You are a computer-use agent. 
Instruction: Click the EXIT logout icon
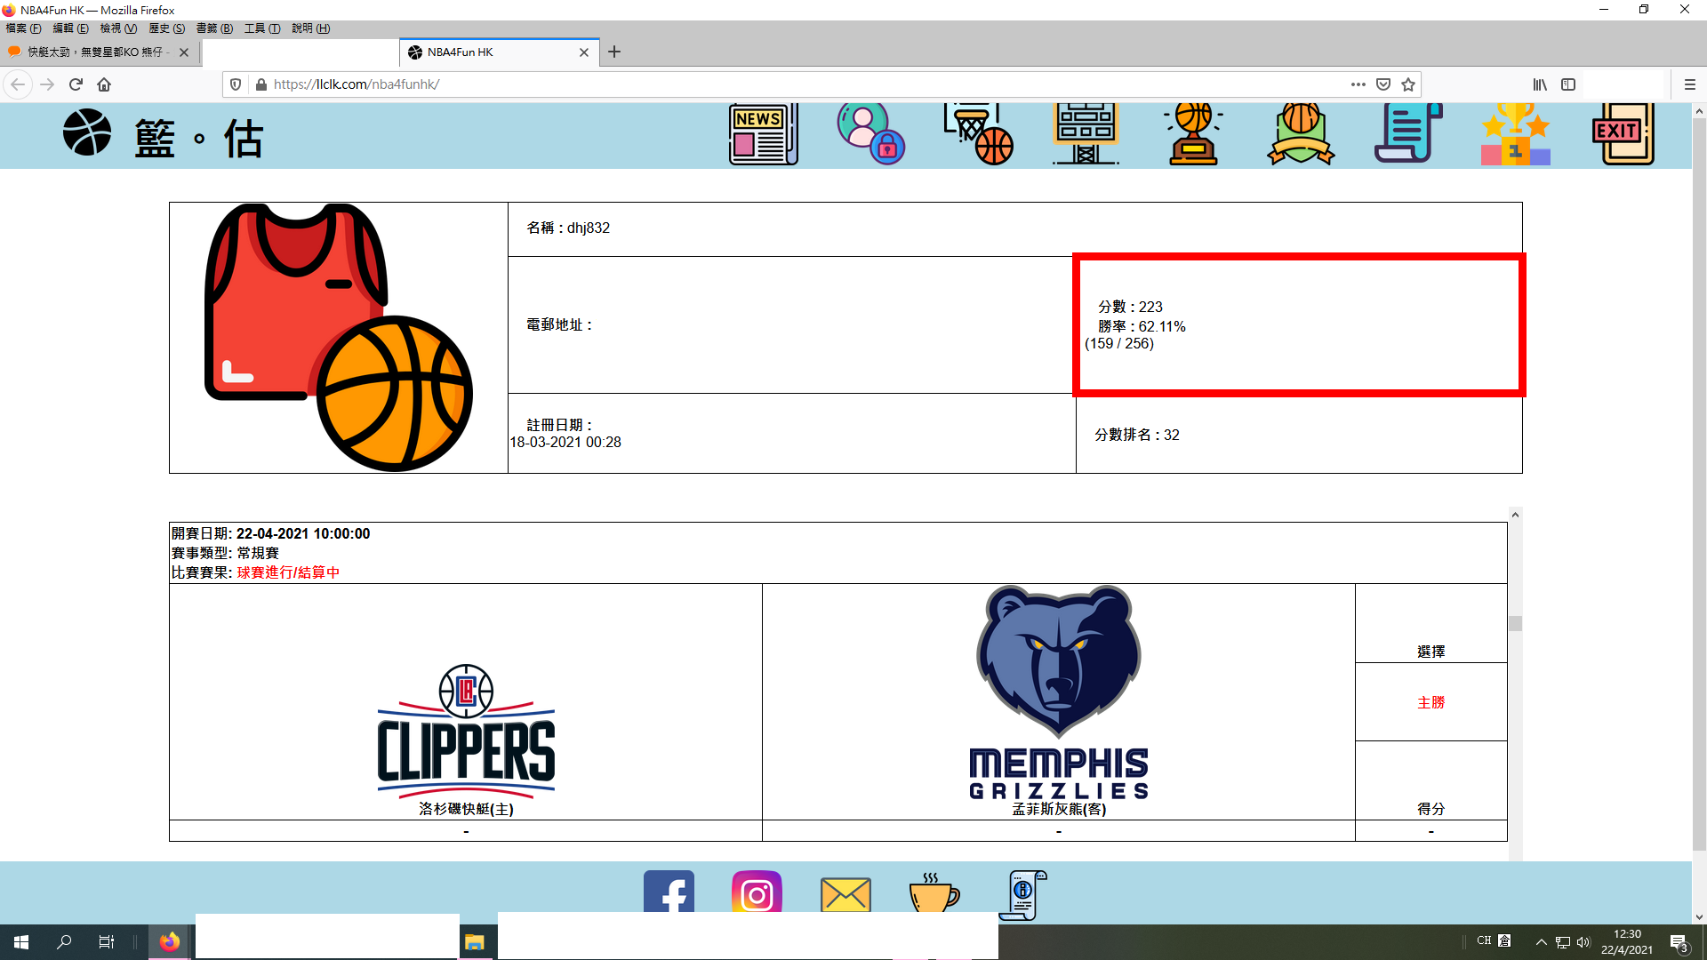click(1623, 135)
